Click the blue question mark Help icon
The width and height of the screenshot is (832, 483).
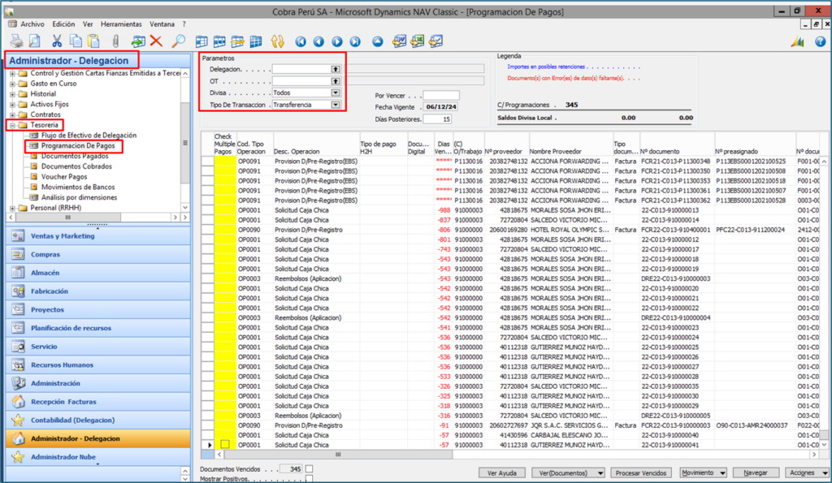(x=821, y=41)
